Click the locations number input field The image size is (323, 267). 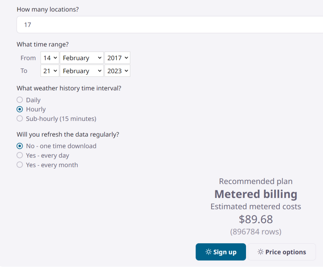126,25
